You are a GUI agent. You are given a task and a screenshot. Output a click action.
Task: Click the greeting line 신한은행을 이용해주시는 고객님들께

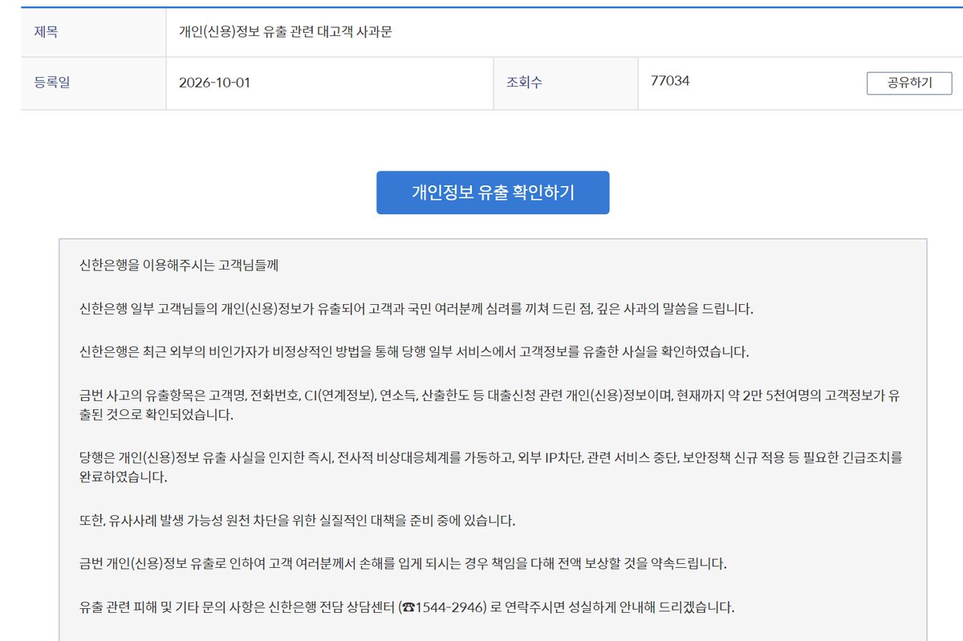point(179,266)
